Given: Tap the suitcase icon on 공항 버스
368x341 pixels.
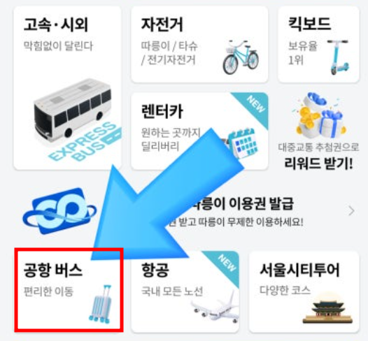Looking at the screenshot, I should pos(100,304).
